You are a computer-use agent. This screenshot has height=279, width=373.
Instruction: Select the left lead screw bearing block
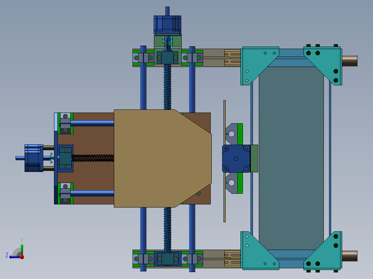65,158
